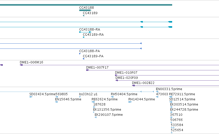Click the CG43188-RA transcript glyph

85,32
